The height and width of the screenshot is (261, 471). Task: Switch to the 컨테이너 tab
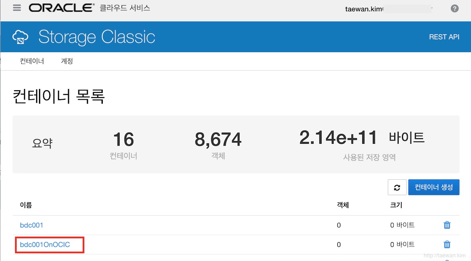click(32, 61)
